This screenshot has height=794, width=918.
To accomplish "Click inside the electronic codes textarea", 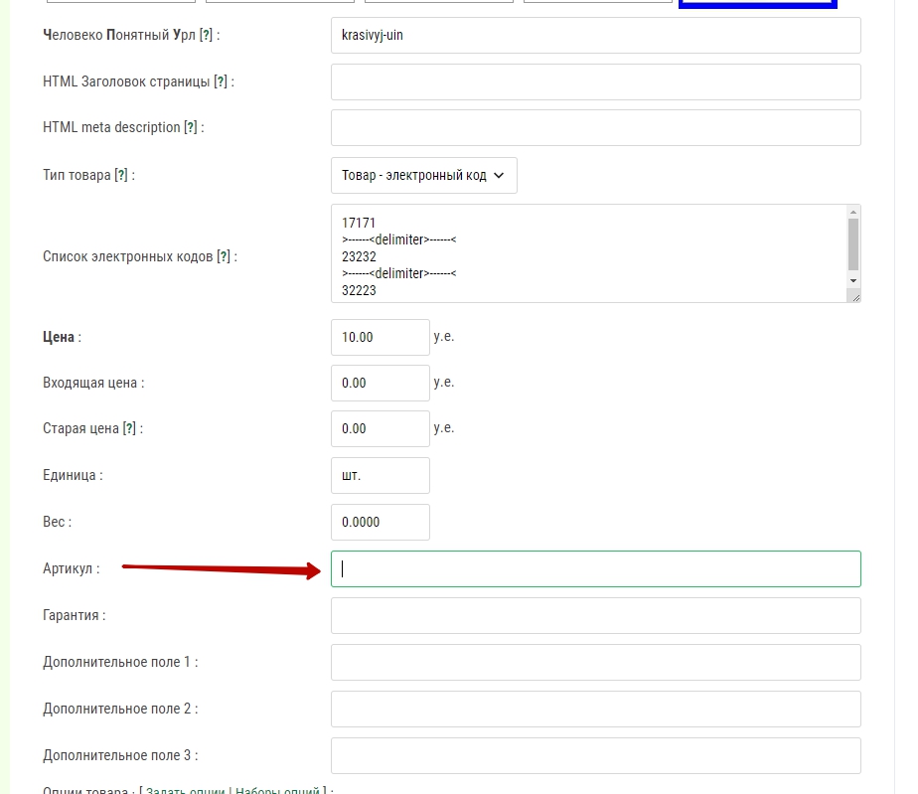I will 586,253.
